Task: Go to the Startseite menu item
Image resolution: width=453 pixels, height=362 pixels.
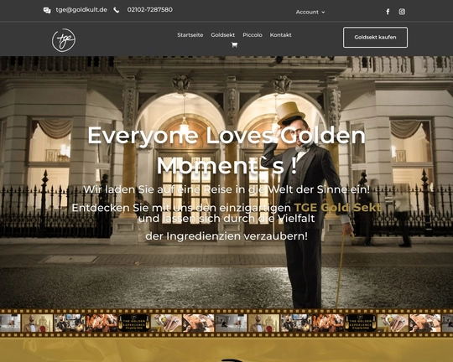Action: point(190,35)
